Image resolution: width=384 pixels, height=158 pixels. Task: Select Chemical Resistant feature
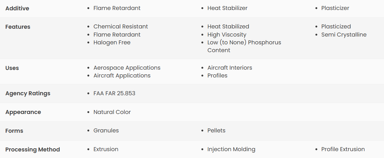point(121,27)
